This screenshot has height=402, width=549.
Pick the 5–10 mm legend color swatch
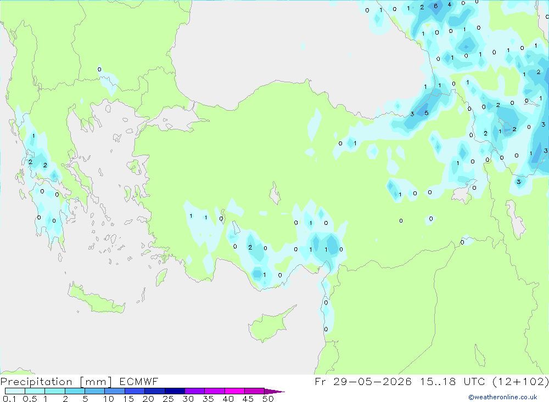point(94,391)
